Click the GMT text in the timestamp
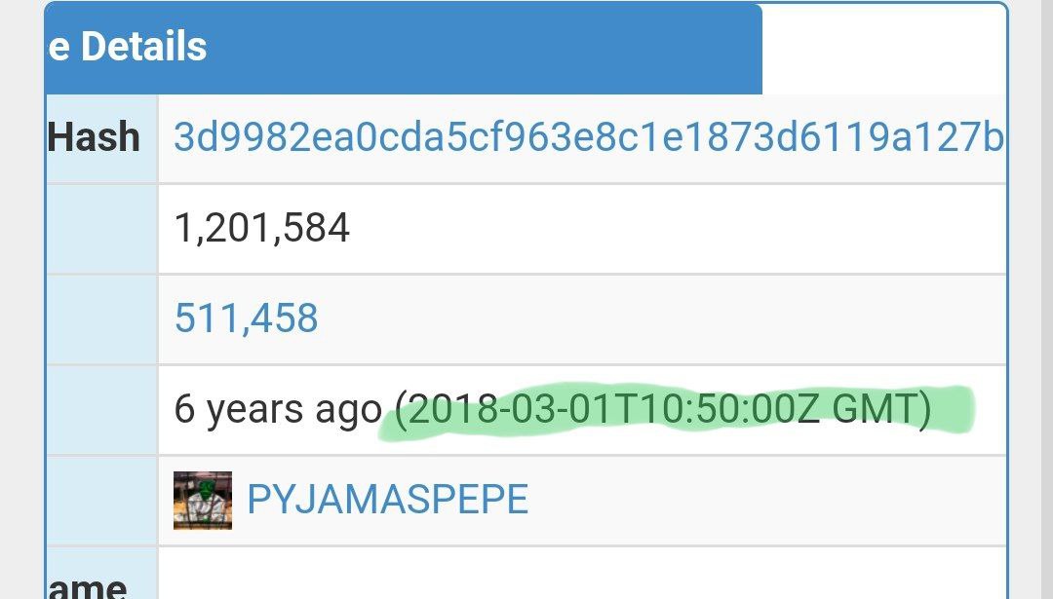 point(875,409)
